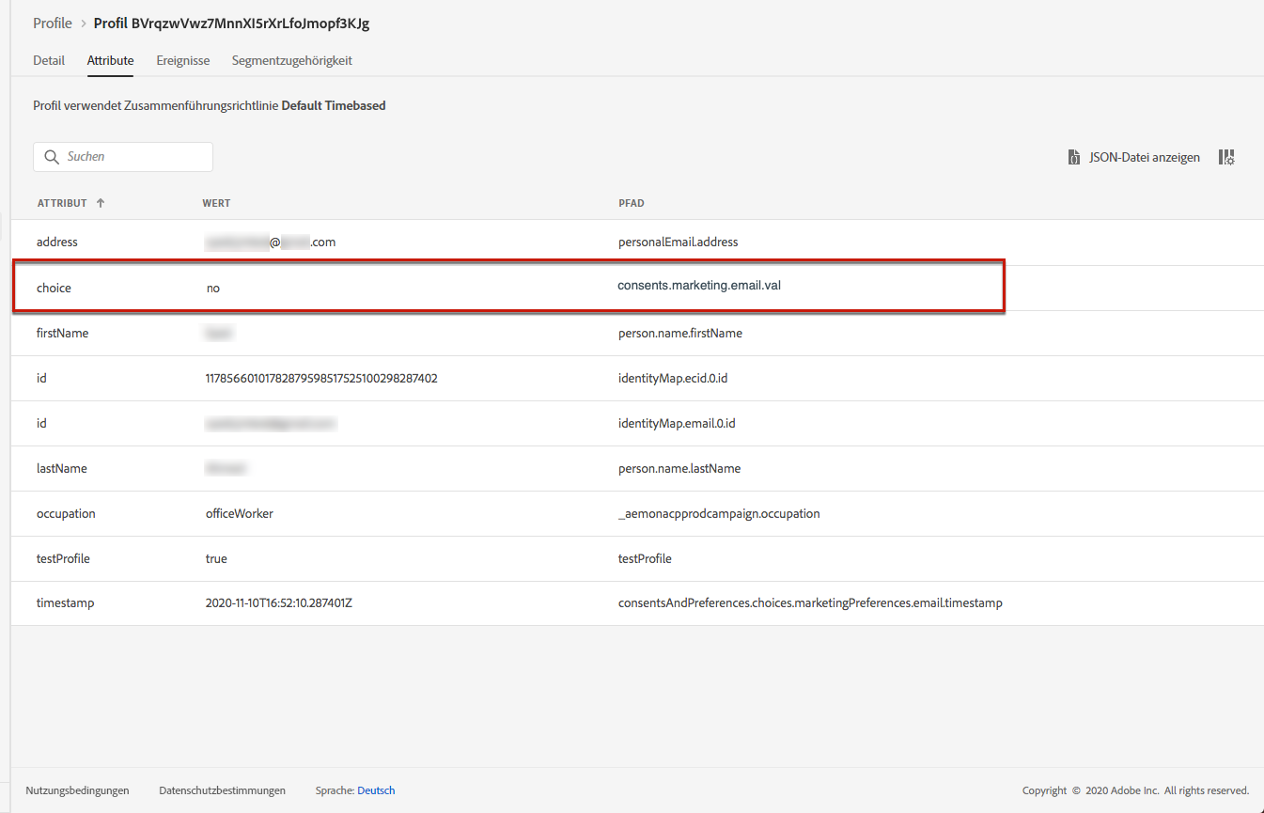Screen dimensions: 1264x813
Task: Toggle the ATTRIBUT sort arrow
Action: [x=101, y=203]
